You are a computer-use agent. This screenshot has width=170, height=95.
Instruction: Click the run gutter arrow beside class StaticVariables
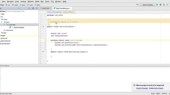coord(43,26)
